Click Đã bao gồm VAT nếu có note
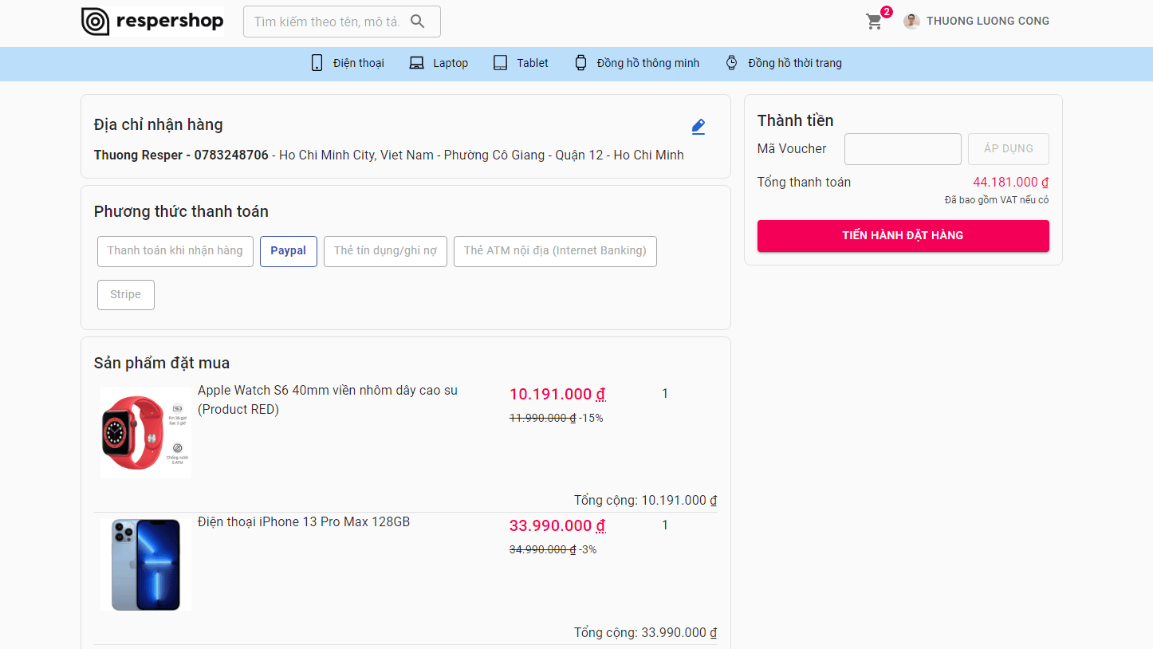Viewport: 1153px width, 649px height. [x=997, y=200]
